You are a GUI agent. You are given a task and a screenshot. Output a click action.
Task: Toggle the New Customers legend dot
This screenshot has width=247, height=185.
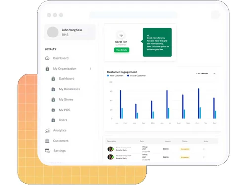click(108, 76)
